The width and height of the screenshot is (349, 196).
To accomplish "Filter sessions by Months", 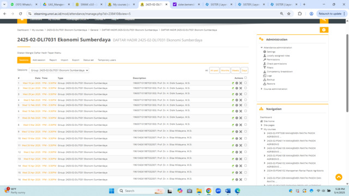I will [225, 70].
